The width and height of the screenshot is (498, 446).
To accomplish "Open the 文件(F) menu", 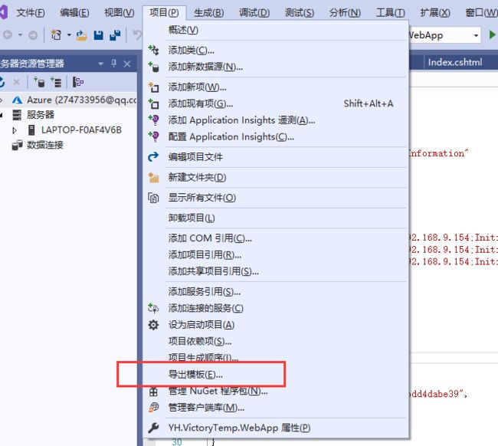I will click(31, 13).
